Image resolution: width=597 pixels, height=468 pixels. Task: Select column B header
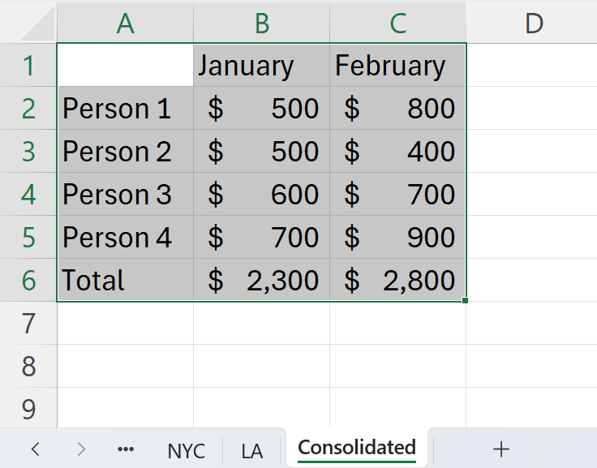point(261,24)
